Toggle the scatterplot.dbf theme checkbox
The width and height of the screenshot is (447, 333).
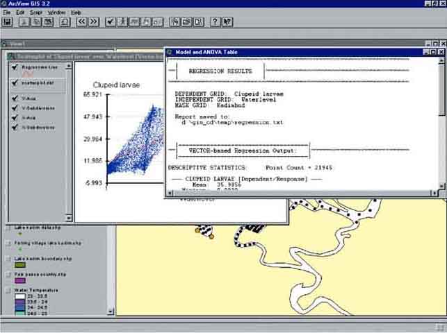(15, 83)
